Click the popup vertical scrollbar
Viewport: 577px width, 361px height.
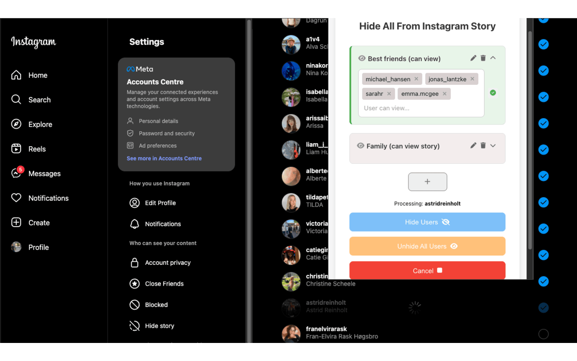530,140
